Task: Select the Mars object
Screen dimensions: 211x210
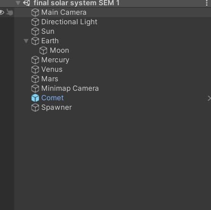Action: point(50,79)
